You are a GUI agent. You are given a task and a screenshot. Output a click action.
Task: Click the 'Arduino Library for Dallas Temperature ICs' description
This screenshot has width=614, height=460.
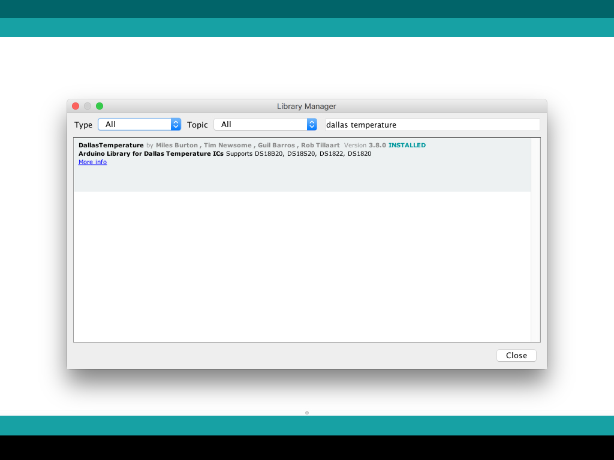pos(151,154)
